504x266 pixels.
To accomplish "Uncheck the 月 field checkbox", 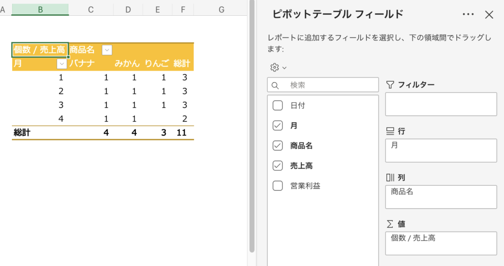I will tap(278, 126).
